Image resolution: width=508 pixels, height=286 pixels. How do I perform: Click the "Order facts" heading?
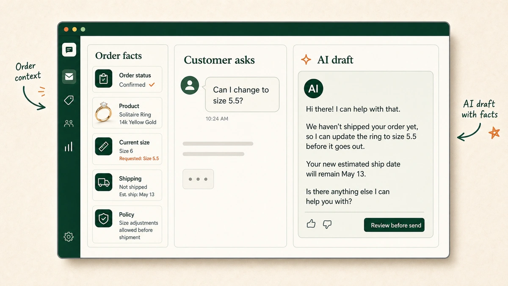tap(119, 56)
